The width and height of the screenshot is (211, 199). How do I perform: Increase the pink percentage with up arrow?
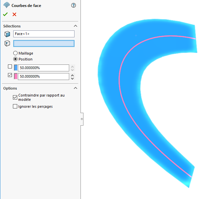73,75
